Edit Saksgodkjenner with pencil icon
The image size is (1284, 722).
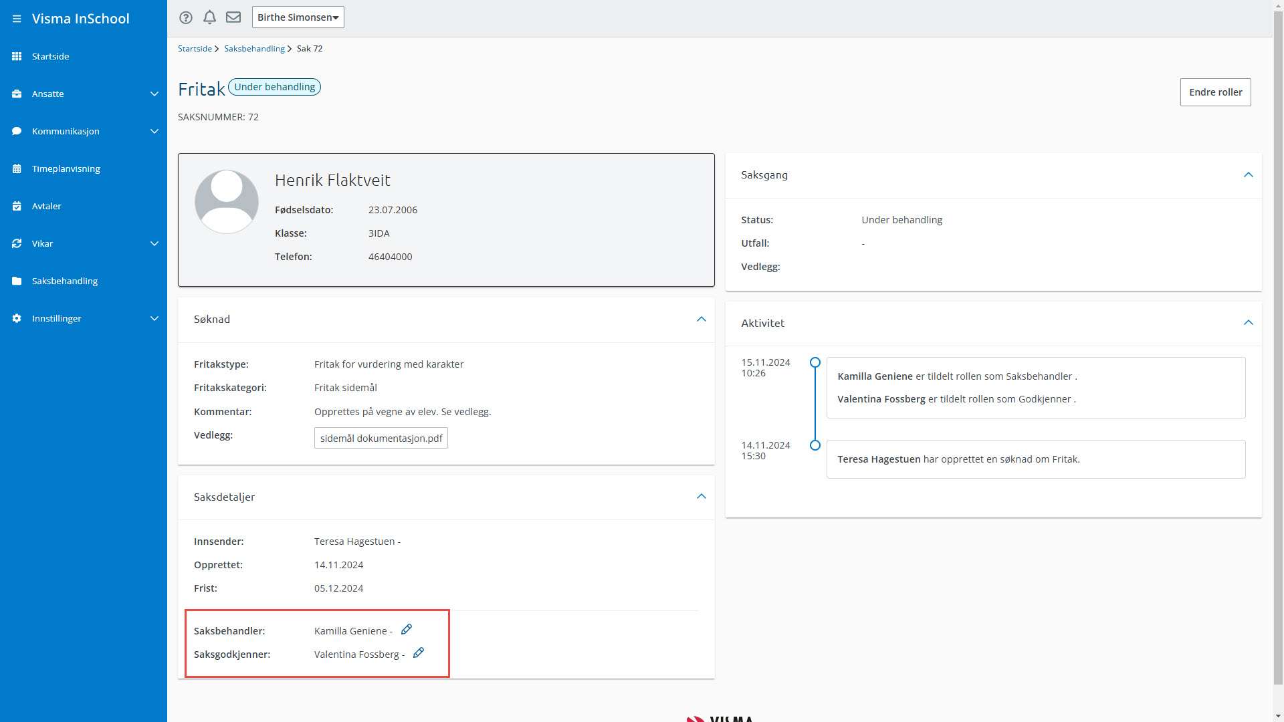[x=419, y=653]
